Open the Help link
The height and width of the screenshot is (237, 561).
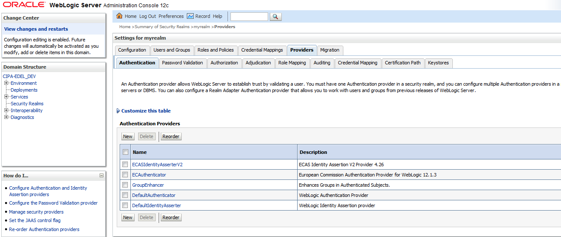point(218,16)
